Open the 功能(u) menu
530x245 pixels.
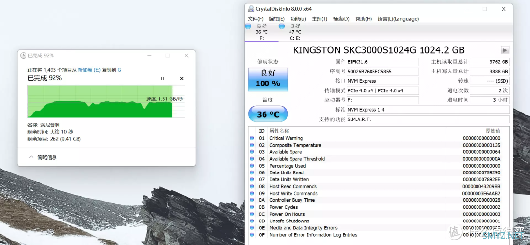(x=298, y=19)
